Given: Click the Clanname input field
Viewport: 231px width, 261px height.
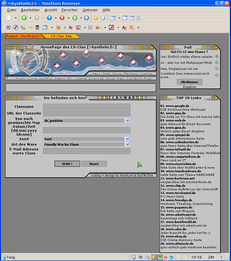Looking at the screenshot, I should 87,107.
